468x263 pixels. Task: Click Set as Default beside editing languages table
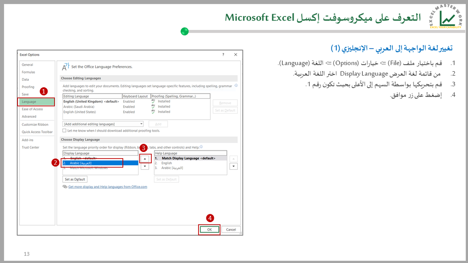pos(225,110)
